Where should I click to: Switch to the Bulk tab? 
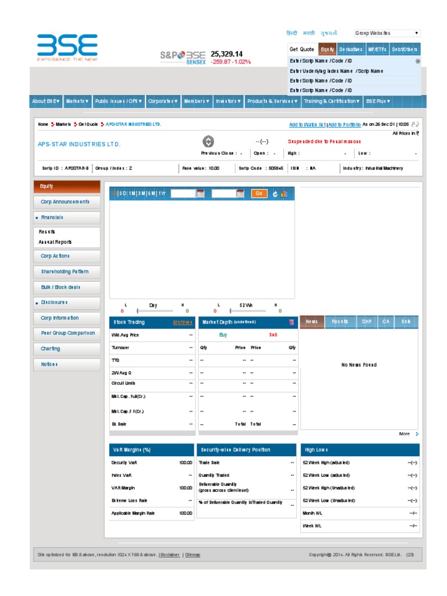[406, 322]
